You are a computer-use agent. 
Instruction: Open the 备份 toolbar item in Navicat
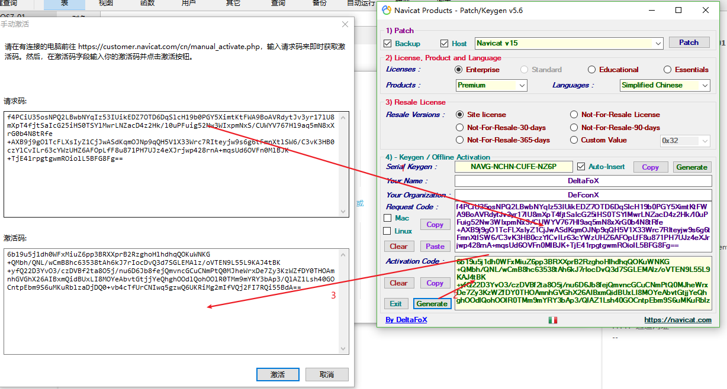pos(320,3)
